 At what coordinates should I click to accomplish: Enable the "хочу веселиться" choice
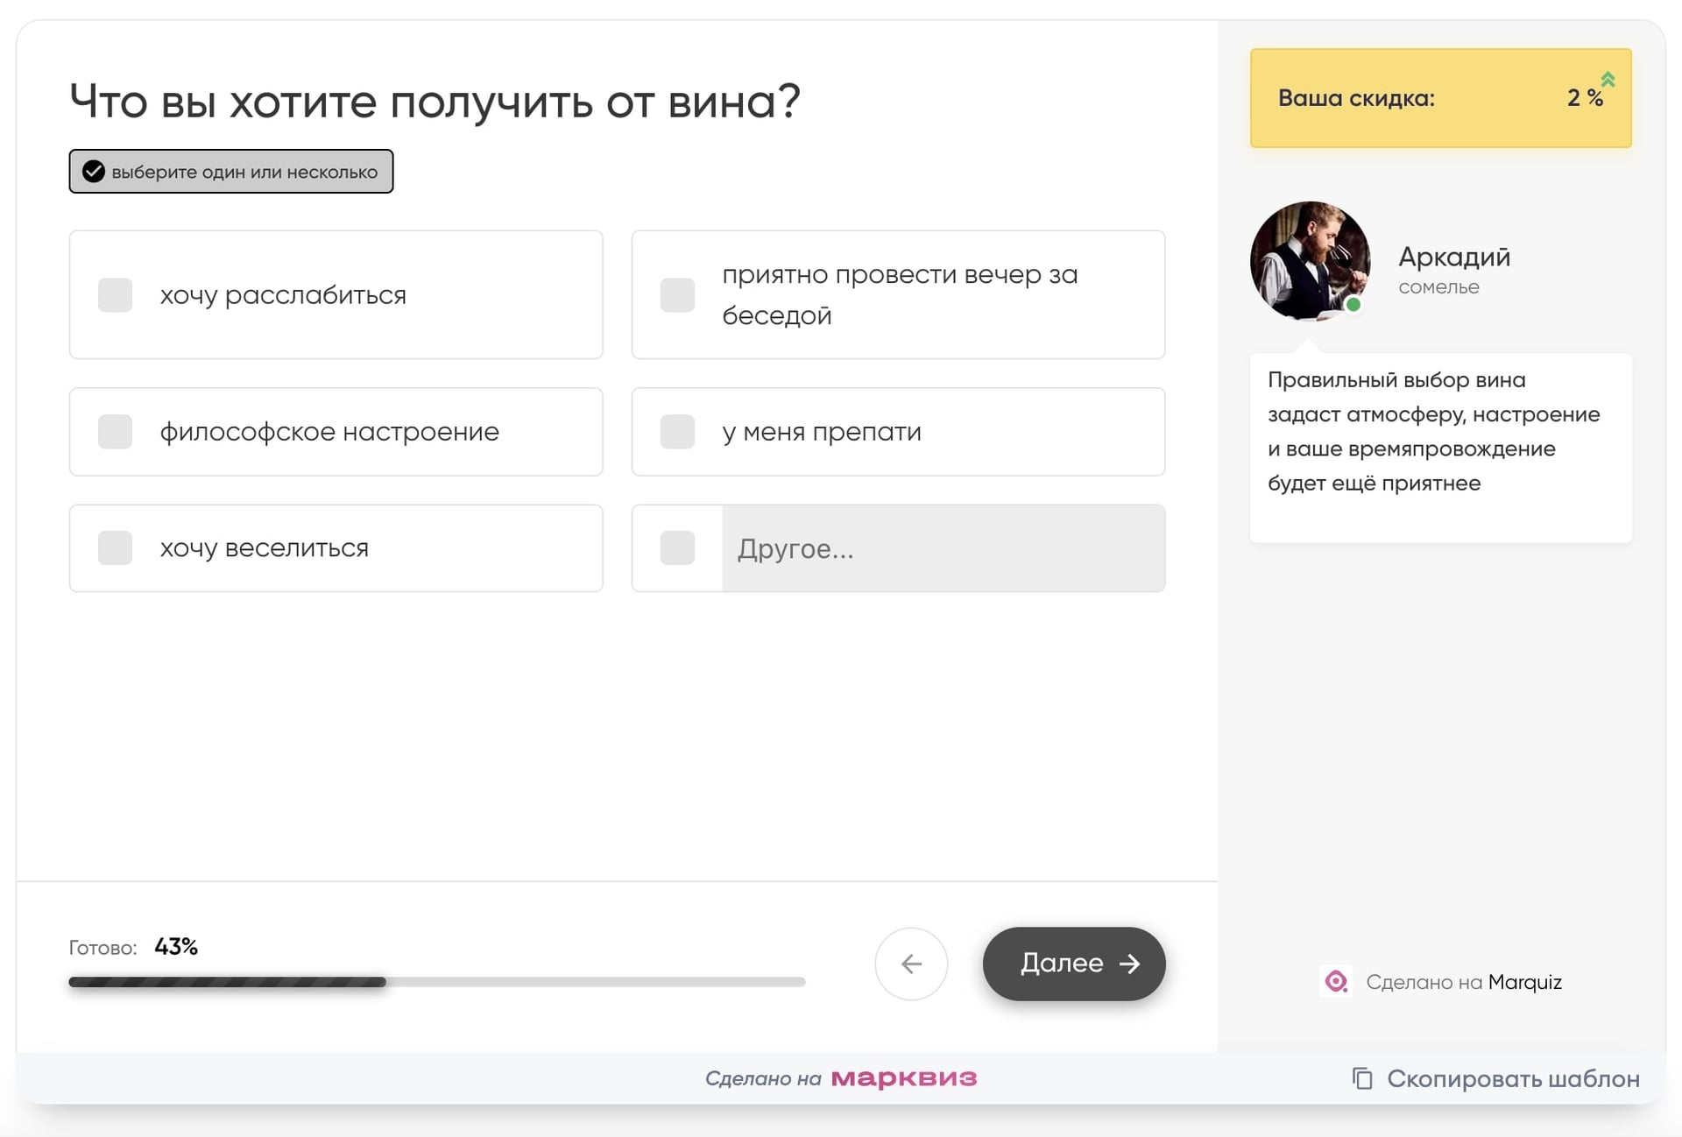pos(115,548)
